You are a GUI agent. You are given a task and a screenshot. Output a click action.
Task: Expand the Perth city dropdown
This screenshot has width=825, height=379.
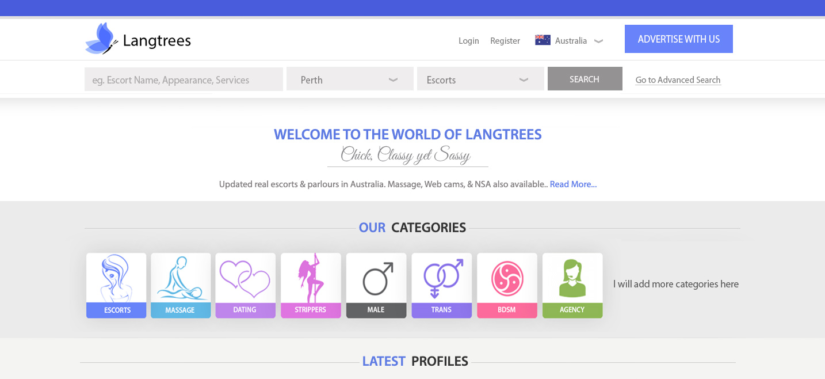(350, 79)
